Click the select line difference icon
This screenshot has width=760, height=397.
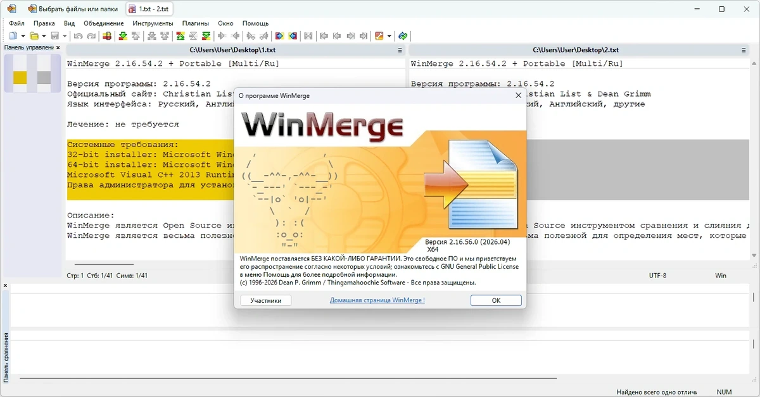(x=107, y=36)
